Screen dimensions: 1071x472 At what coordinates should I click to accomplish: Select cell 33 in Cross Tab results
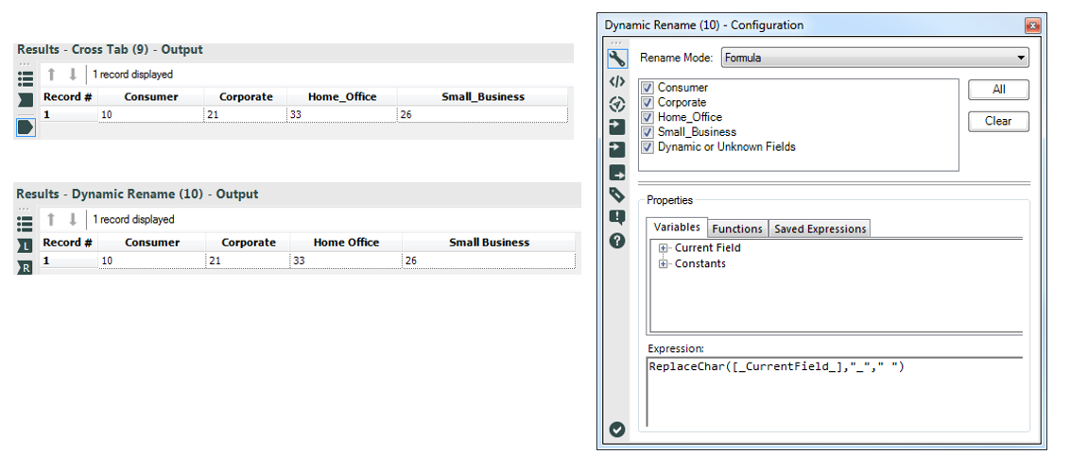point(342,114)
